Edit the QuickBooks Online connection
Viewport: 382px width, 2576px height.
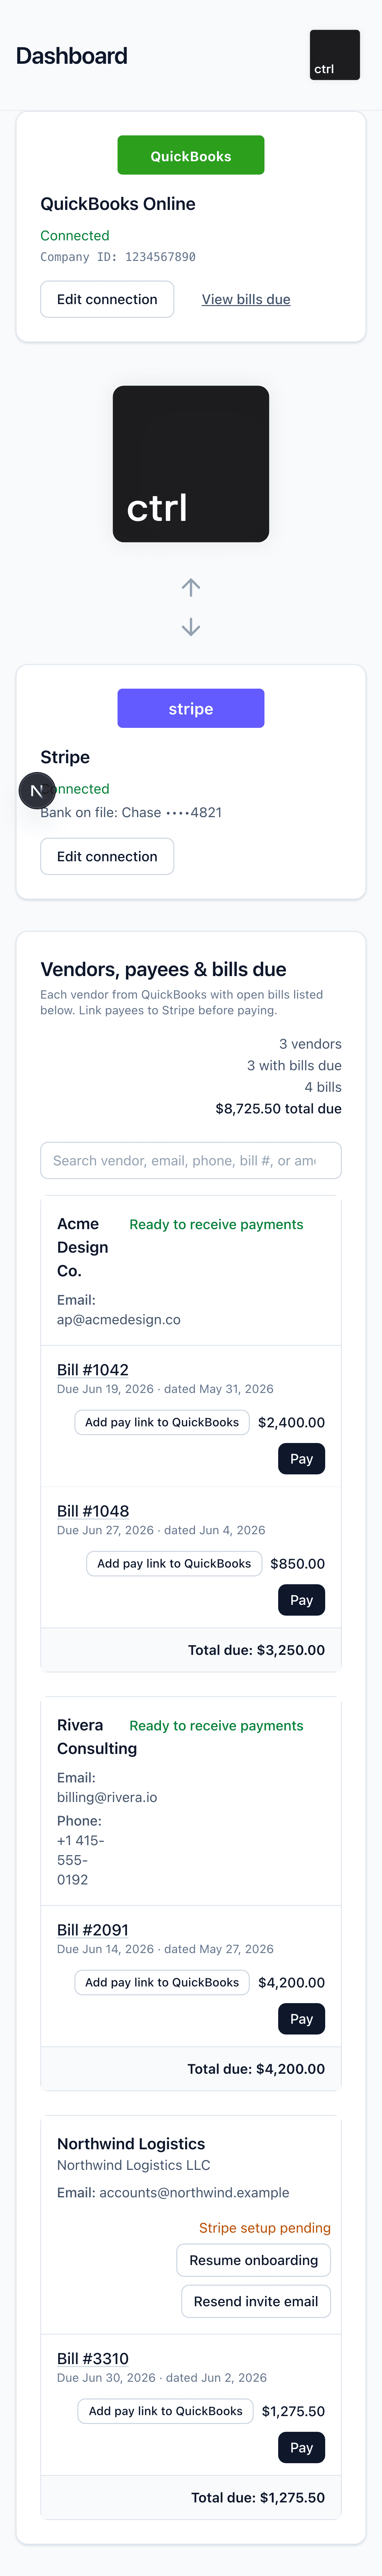(x=107, y=299)
